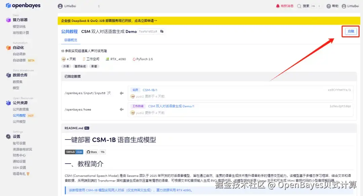Click the directory ID io5eu2pt1dqo

[340, 106]
